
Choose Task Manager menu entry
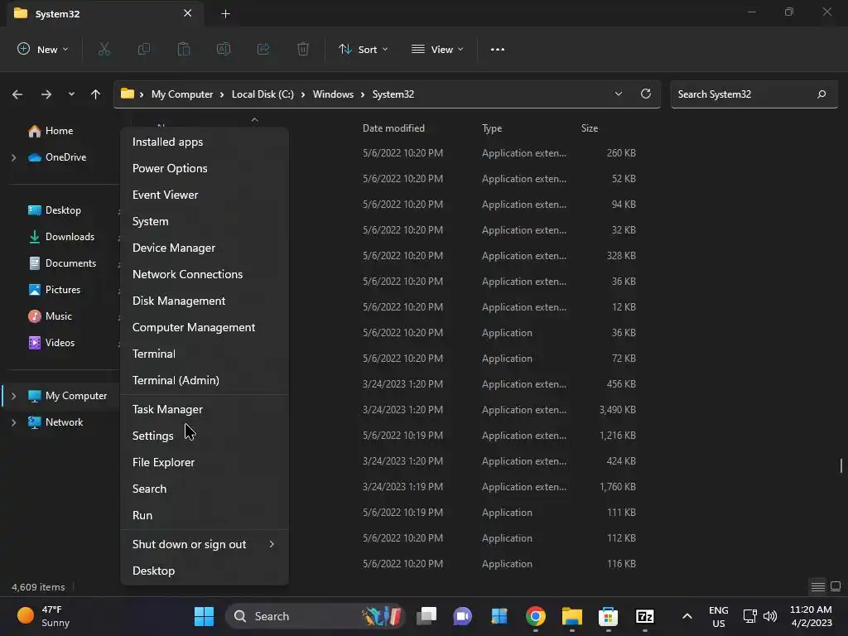[x=205, y=409]
